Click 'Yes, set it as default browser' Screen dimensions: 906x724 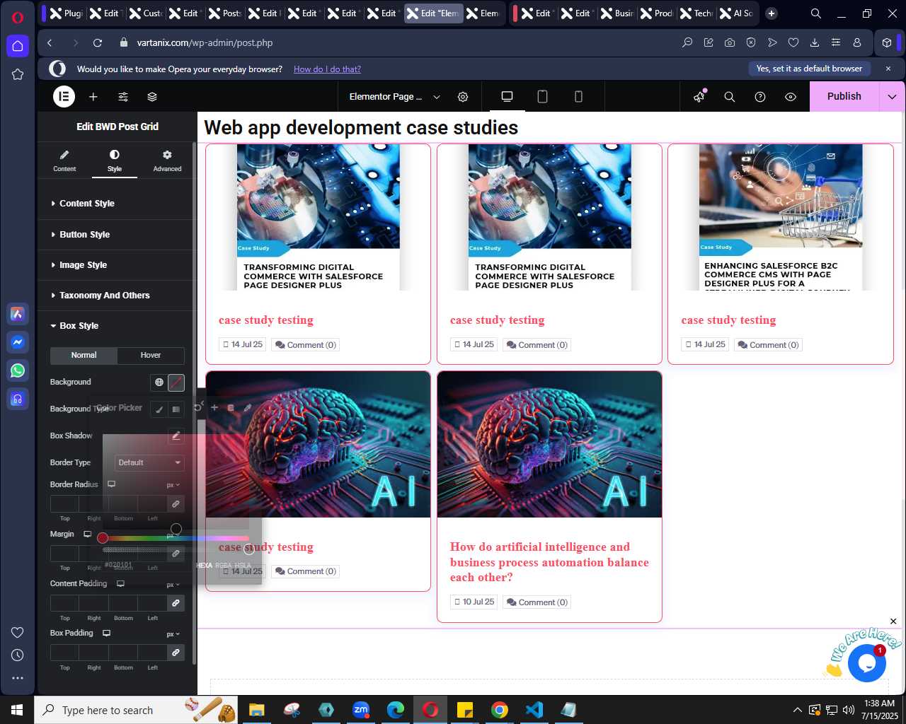(x=809, y=69)
